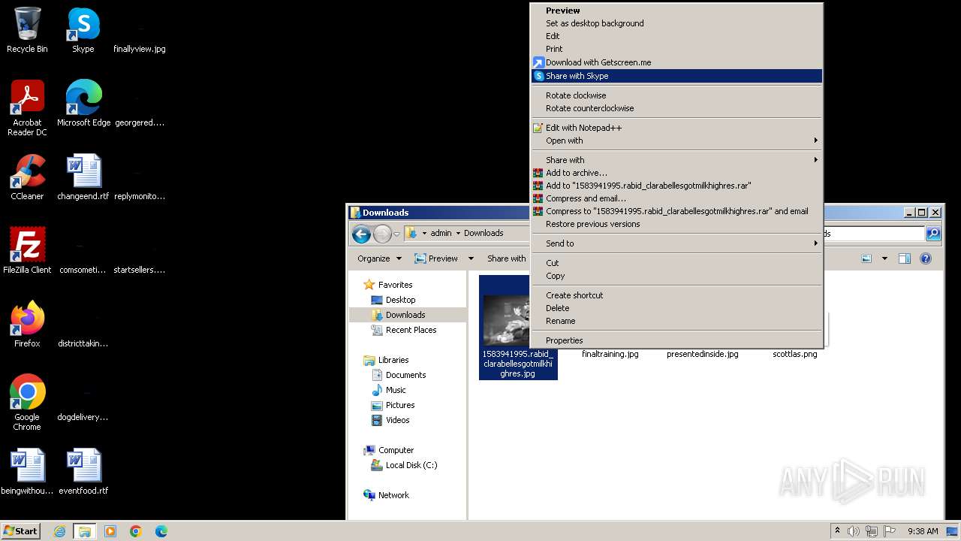Select Local Disk (C:)
Image resolution: width=961 pixels, height=541 pixels.
click(411, 465)
